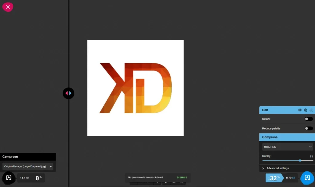Click the 0% value on the left
The width and height of the screenshot is (315, 187).
(x=38, y=178)
